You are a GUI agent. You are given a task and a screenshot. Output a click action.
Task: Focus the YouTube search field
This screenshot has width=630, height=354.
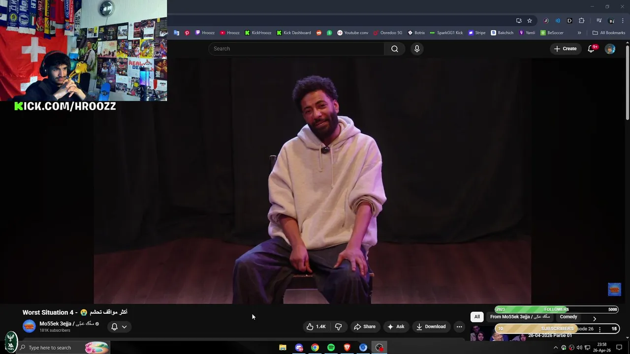coord(296,49)
